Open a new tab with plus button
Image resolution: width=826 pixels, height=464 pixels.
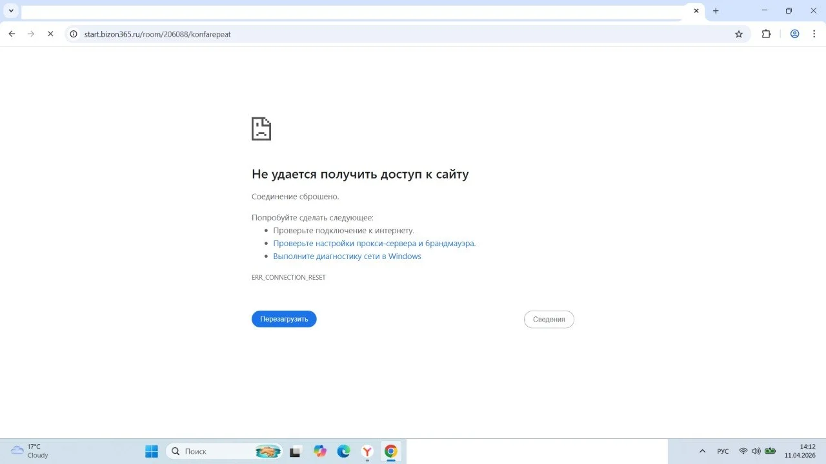click(716, 11)
